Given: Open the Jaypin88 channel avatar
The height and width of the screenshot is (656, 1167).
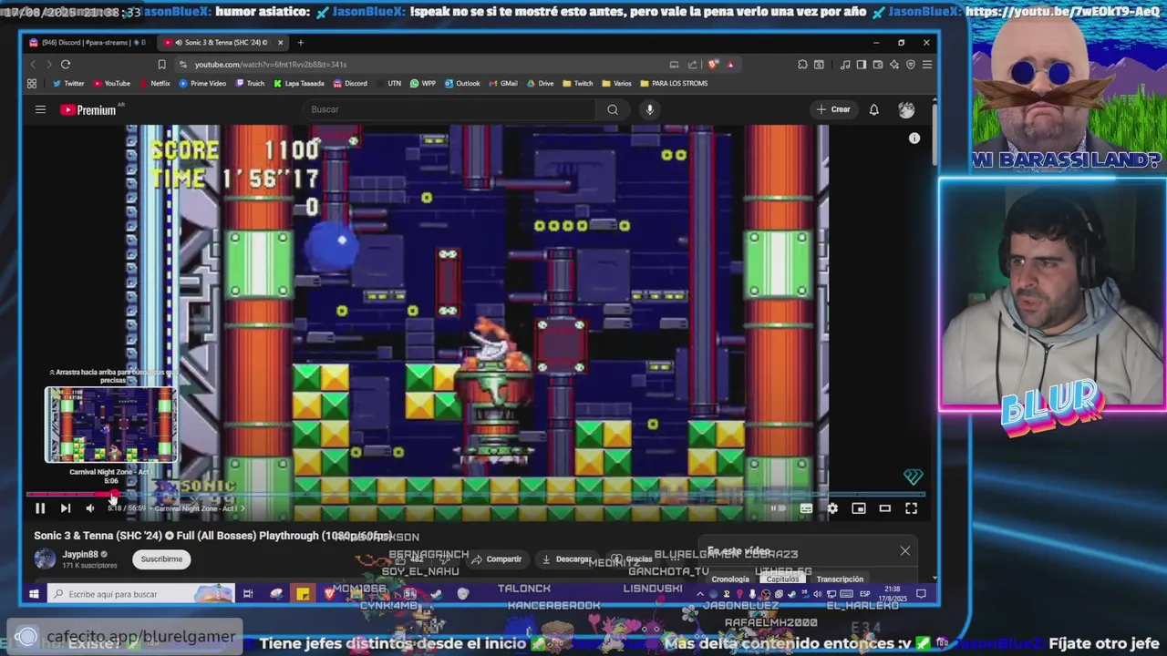Looking at the screenshot, I should click(45, 559).
